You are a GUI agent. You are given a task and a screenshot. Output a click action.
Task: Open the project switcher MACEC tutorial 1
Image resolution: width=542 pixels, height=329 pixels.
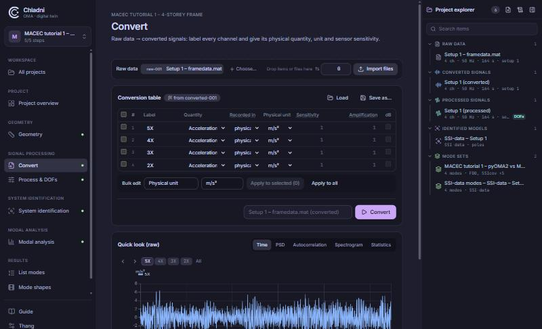click(47, 37)
